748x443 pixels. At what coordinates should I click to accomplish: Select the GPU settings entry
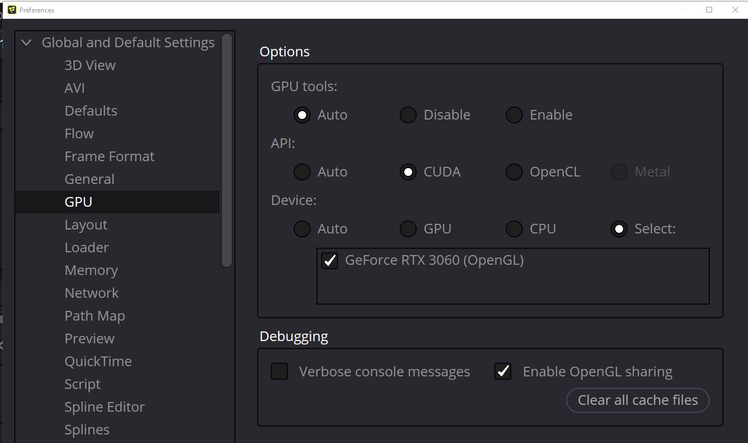pyautogui.click(x=117, y=202)
